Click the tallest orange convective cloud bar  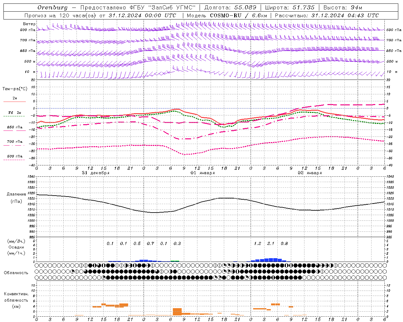click(177, 312)
